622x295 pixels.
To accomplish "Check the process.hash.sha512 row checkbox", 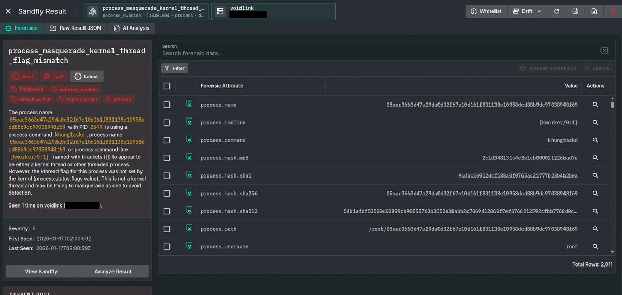I will [x=167, y=211].
